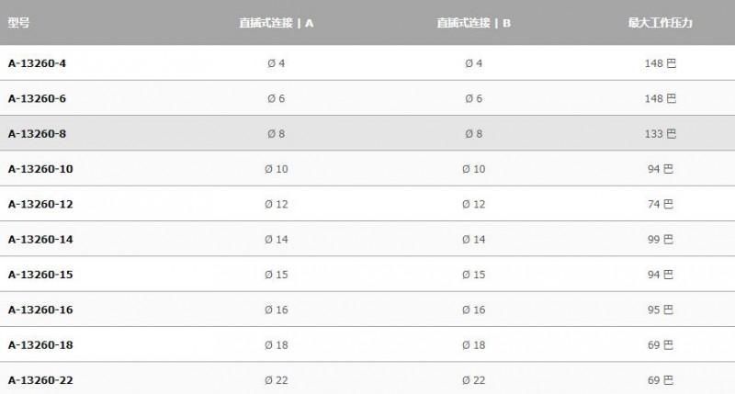The width and height of the screenshot is (735, 394).
Task: Open the A-13260-15 entry
Action: [x=40, y=275]
